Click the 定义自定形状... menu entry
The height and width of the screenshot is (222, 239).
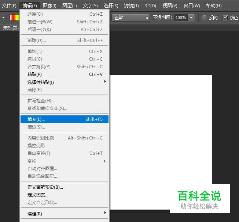[65, 203]
